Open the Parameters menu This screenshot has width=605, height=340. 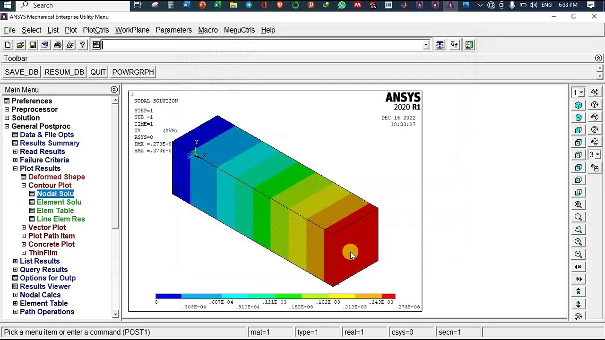pos(173,30)
